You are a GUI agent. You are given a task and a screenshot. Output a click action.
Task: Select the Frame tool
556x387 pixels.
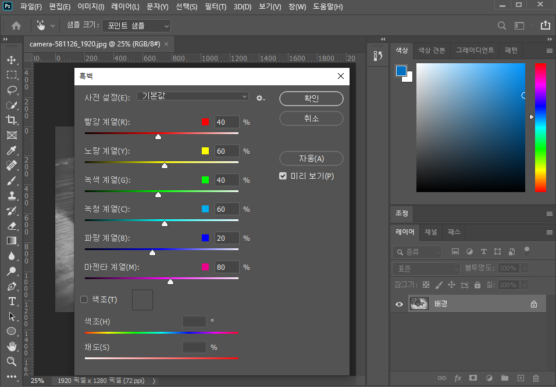(12, 135)
